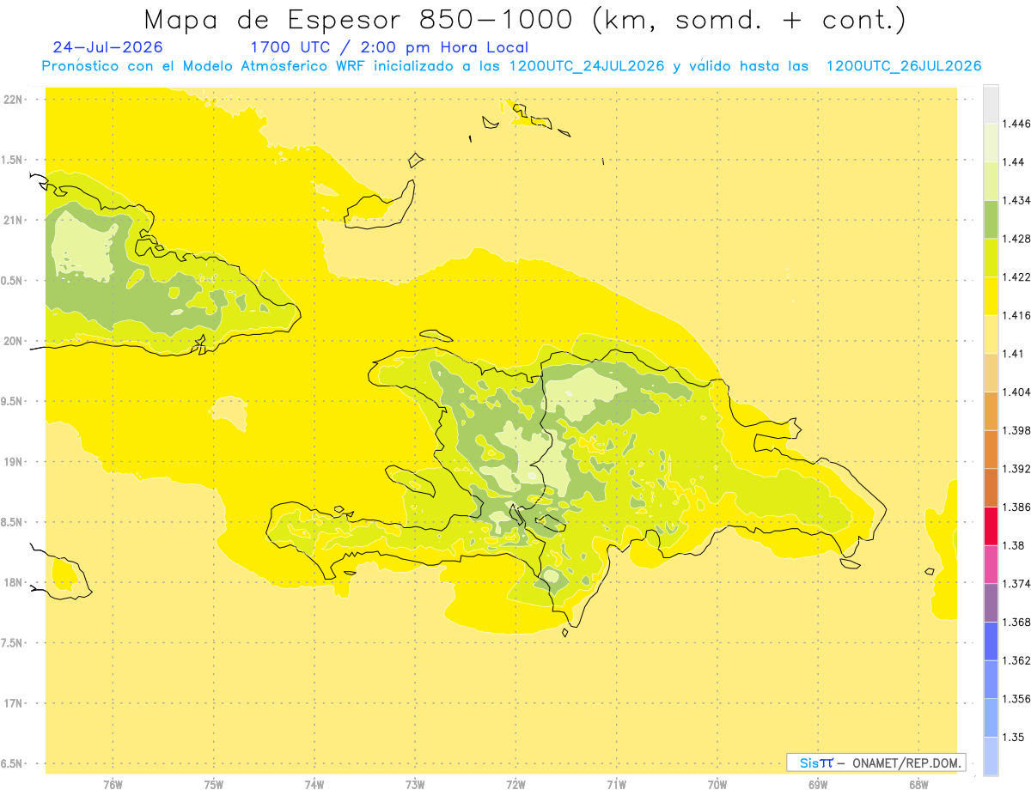The image size is (1031, 796).
Task: Click the 74W longitude axis label
Action: pos(314,784)
